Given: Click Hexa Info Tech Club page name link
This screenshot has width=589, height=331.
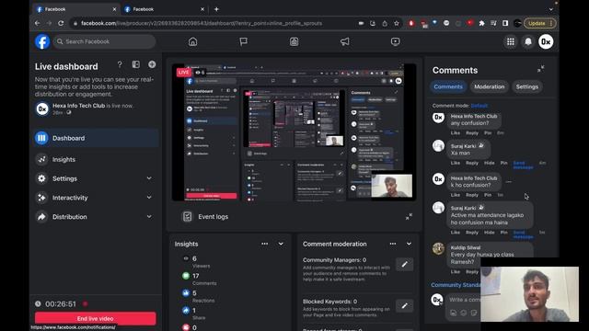Looking at the screenshot, I should [x=78, y=106].
